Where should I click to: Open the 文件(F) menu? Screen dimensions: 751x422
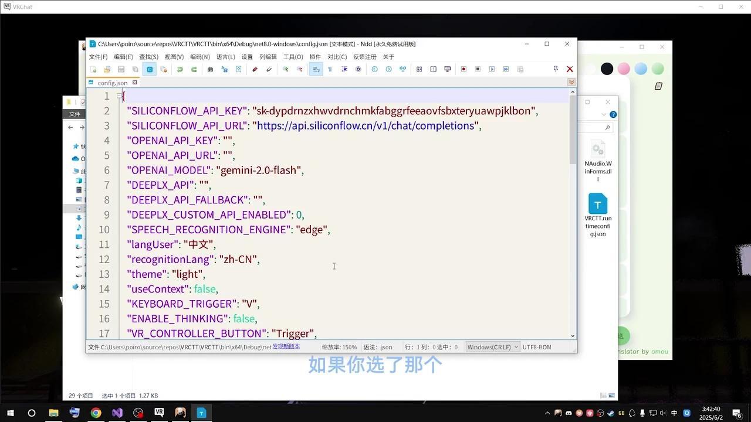click(98, 57)
